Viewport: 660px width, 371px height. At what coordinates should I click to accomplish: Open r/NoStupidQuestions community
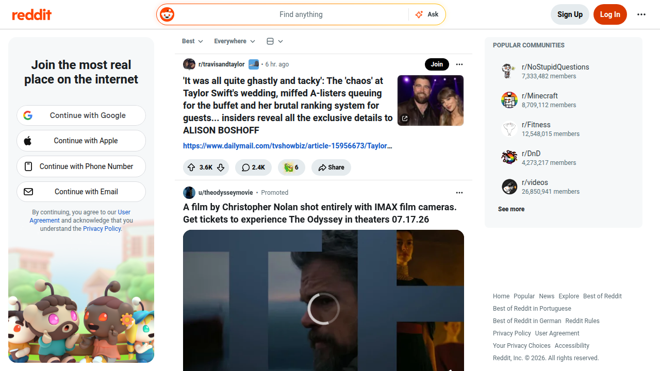tap(555, 67)
